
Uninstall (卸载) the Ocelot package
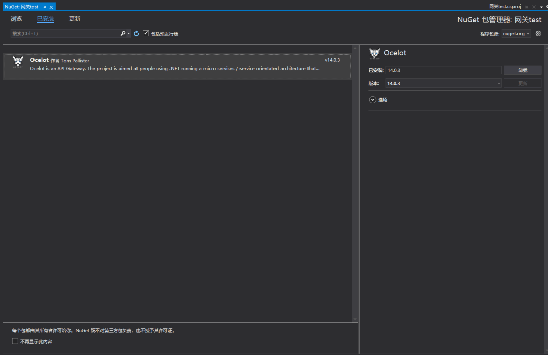point(523,70)
